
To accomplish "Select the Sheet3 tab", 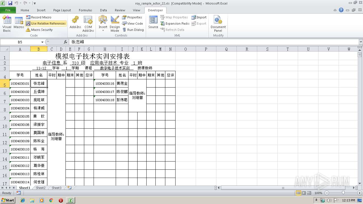I will coord(56,188).
